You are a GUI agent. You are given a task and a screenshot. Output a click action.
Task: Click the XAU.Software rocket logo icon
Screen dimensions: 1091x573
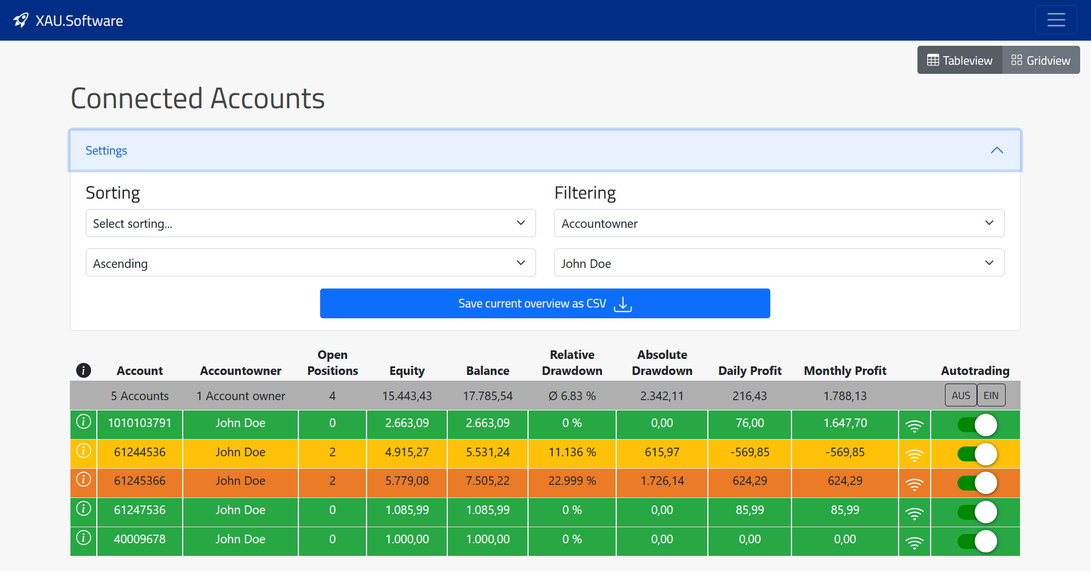[x=21, y=21]
